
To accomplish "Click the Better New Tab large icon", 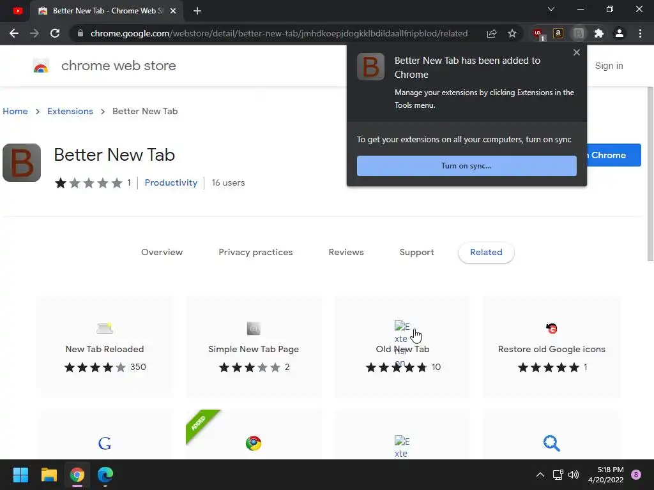I will coord(22,163).
